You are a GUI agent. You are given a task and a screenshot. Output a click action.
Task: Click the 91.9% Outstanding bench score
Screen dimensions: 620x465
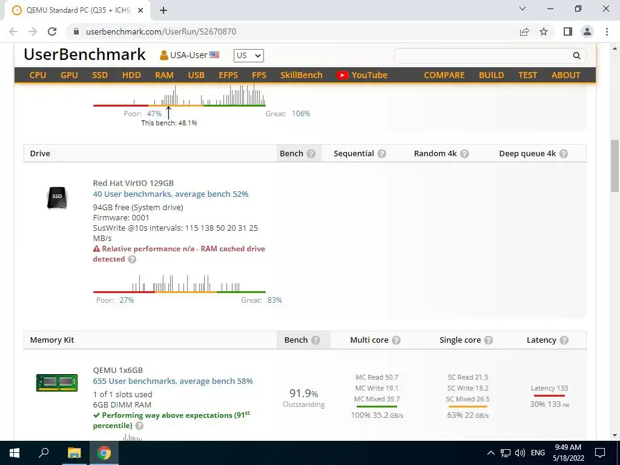[304, 398]
